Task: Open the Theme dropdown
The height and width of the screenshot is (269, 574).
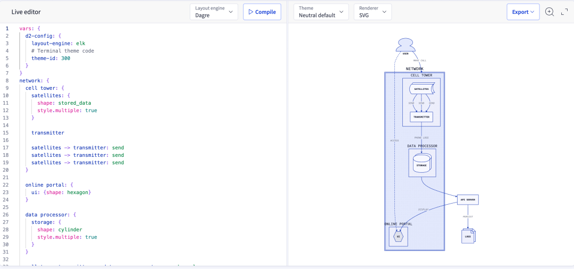Action: 321,12
